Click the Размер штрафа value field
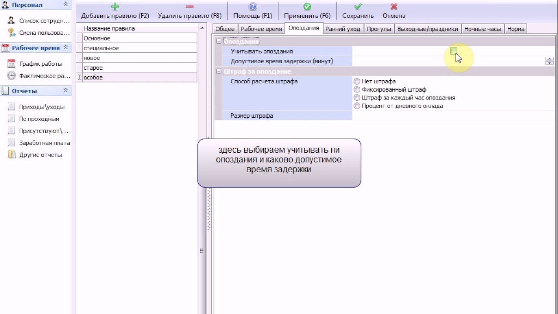 (453, 116)
